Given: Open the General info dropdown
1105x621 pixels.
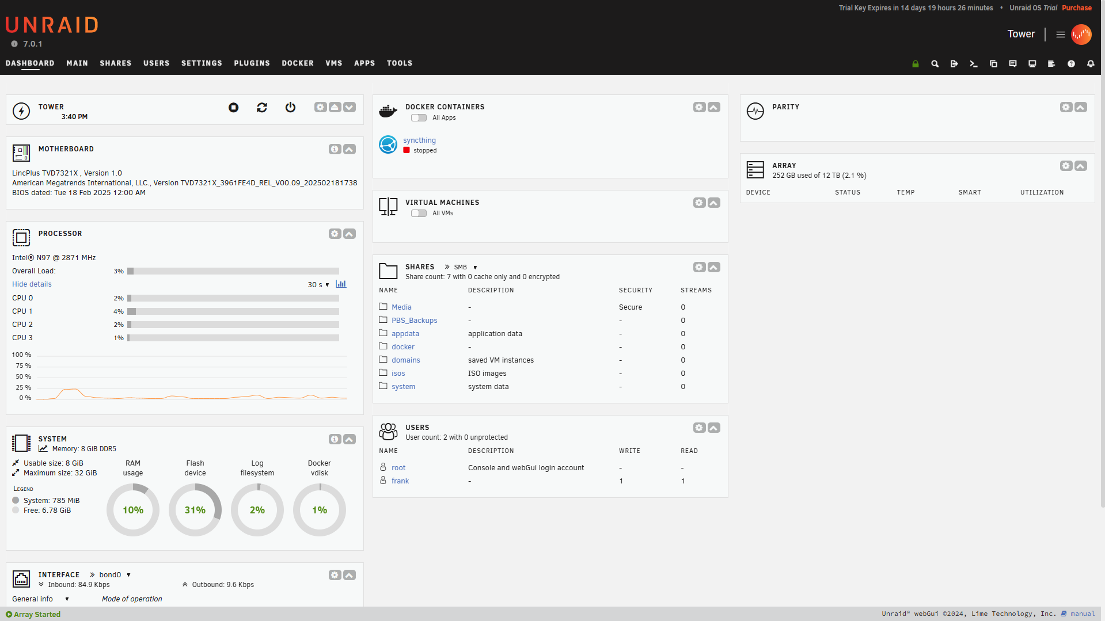Looking at the screenshot, I should (40, 599).
